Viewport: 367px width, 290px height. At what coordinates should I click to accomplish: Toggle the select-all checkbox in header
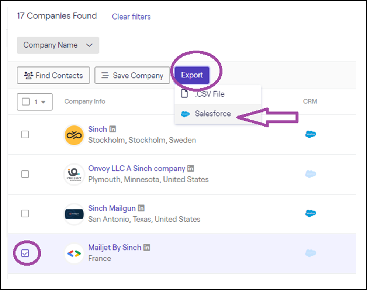coord(26,102)
